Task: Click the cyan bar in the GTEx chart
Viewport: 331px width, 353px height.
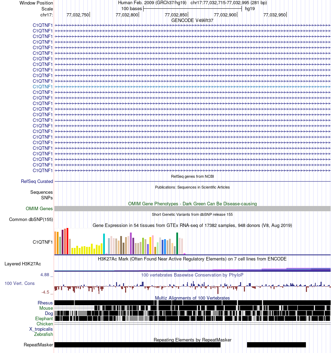Action: pyautogui.click(x=104, y=244)
